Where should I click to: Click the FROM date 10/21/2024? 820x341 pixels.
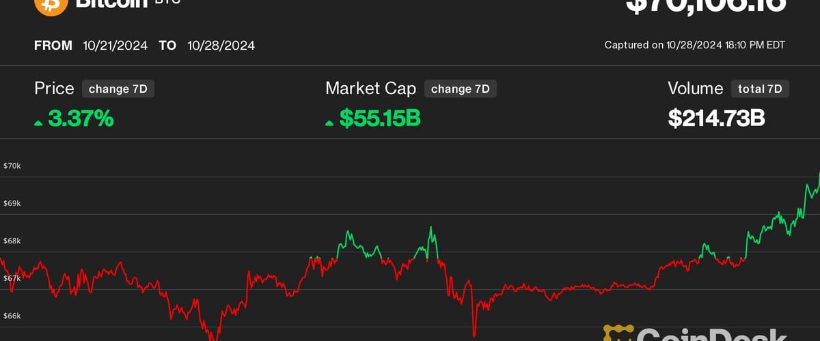115,46
